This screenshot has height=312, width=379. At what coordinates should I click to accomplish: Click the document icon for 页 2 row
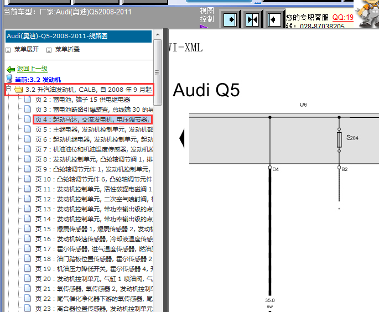28,100
